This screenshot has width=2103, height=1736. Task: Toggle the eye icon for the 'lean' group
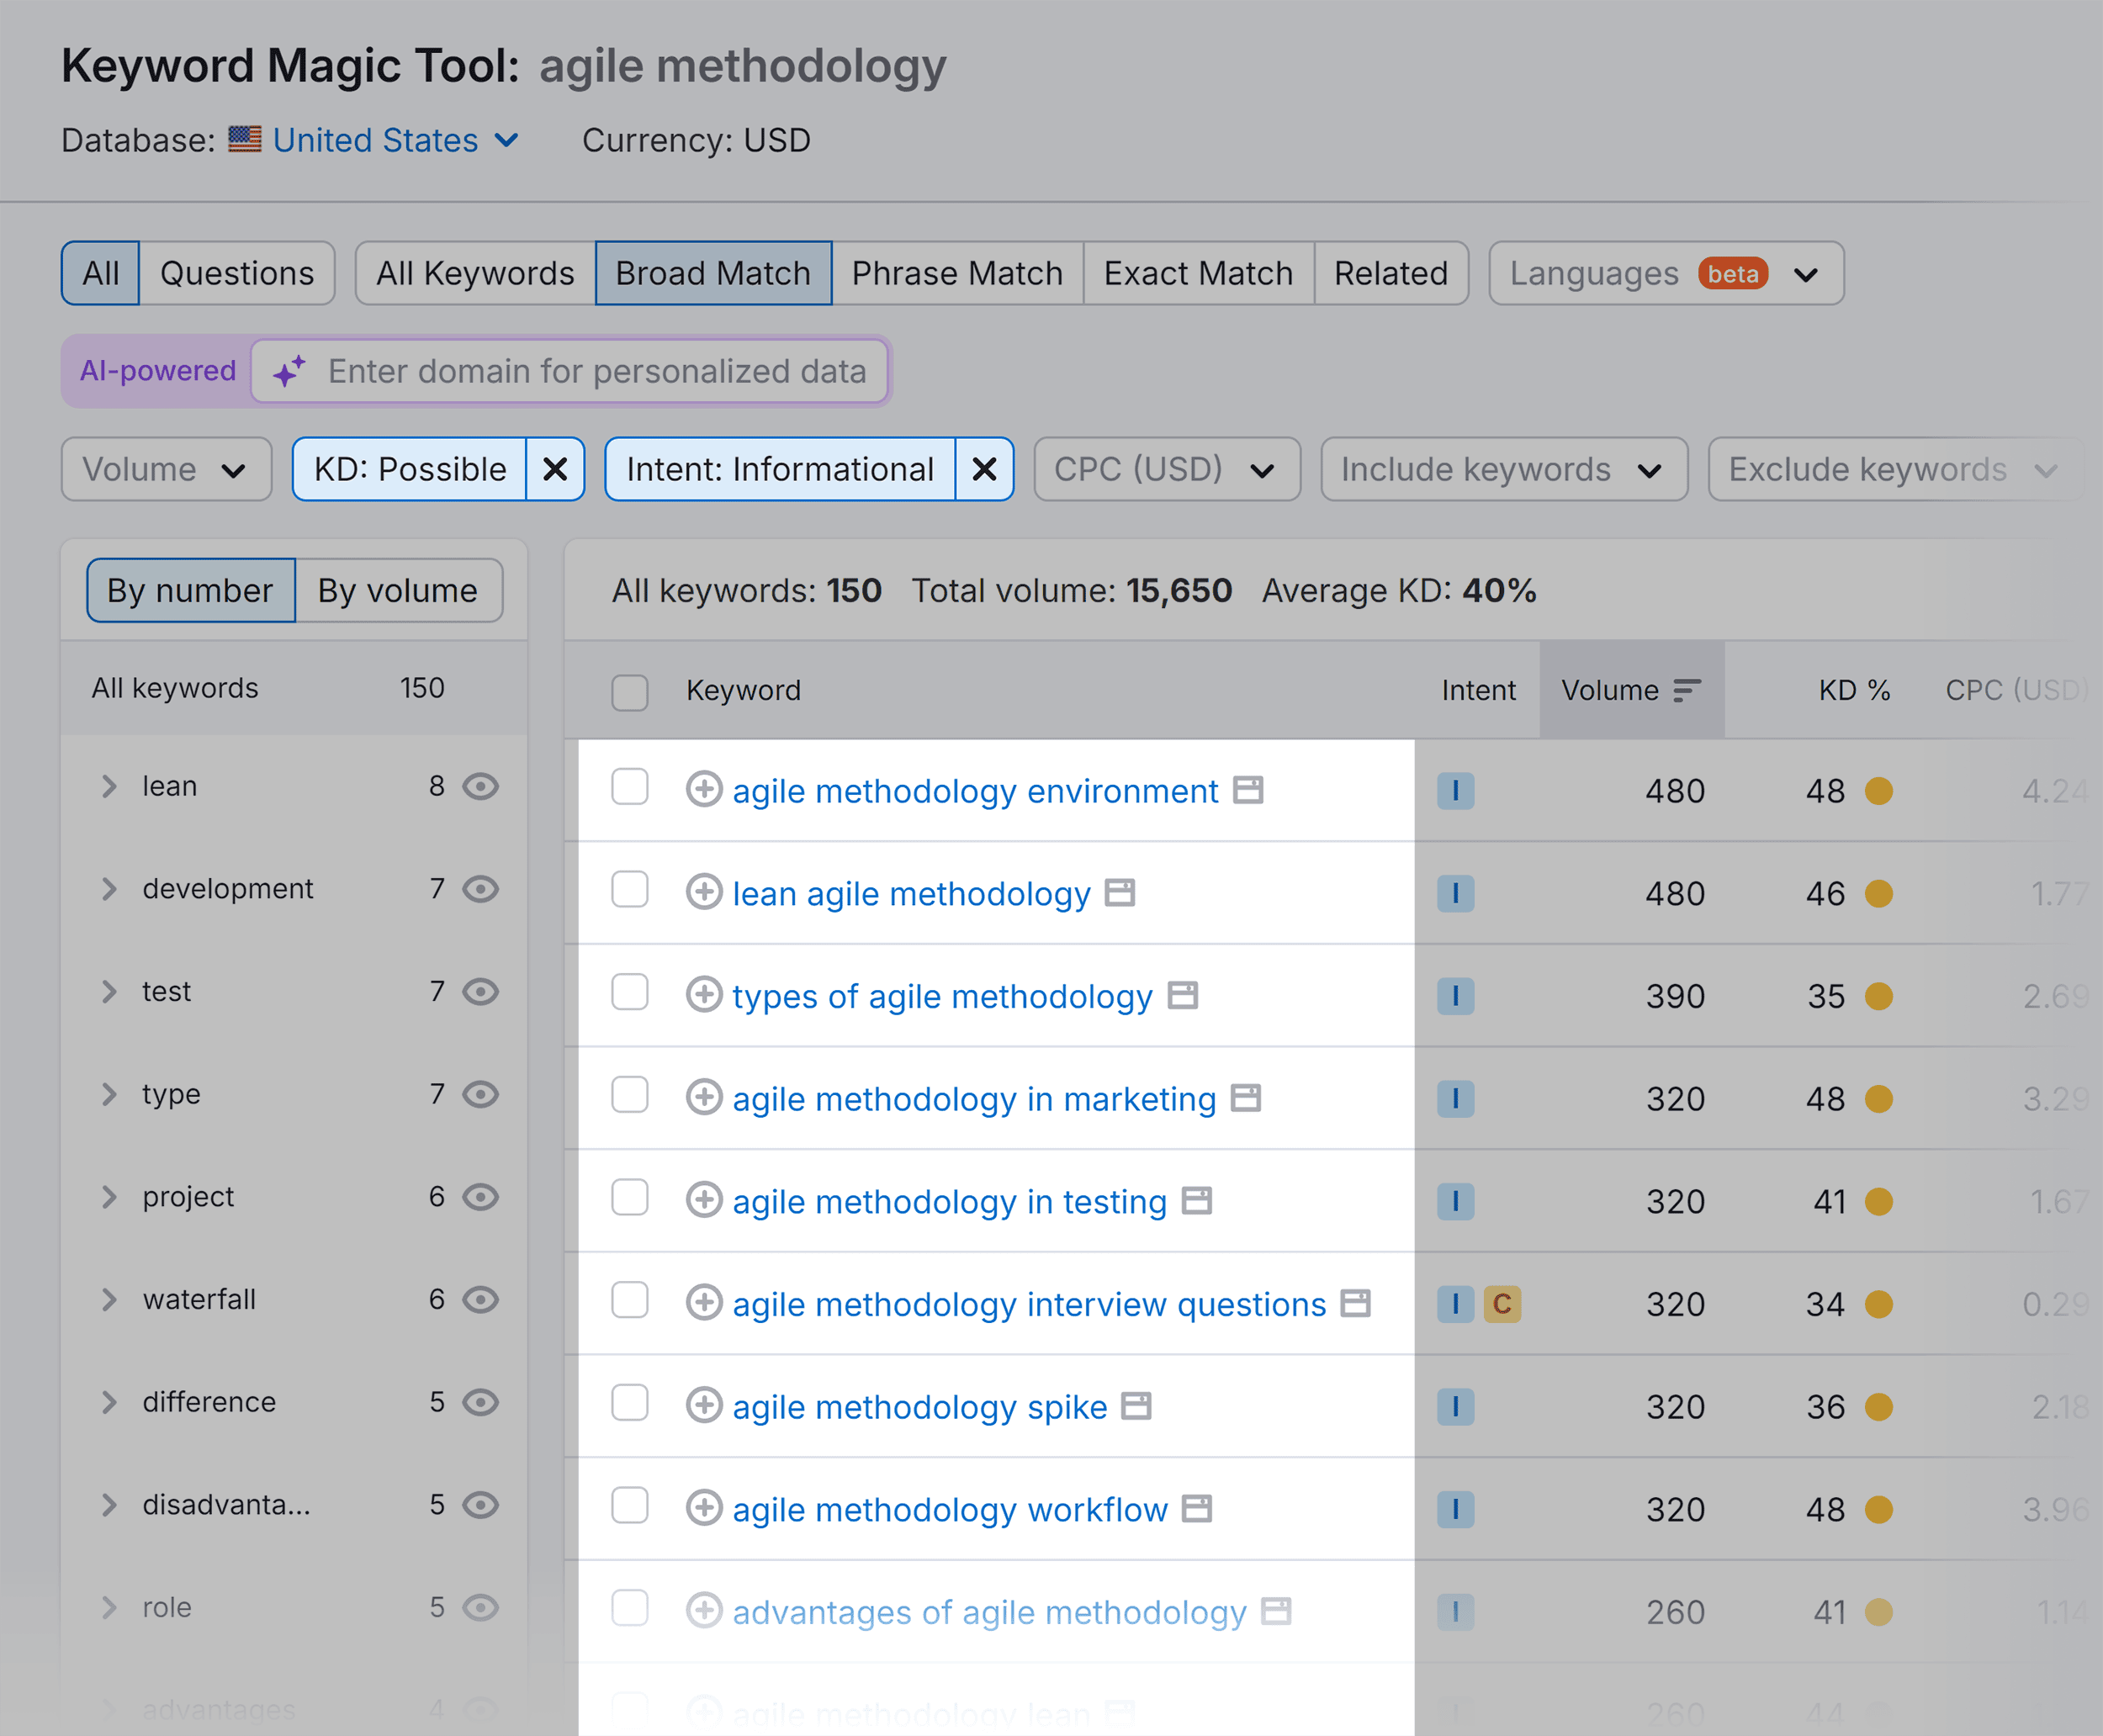pos(480,787)
